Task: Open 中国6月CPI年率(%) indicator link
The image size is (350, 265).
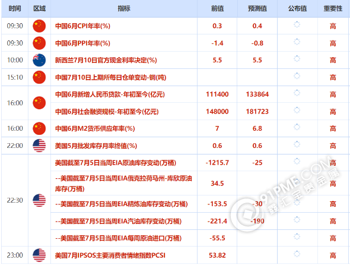Action: 82,26
